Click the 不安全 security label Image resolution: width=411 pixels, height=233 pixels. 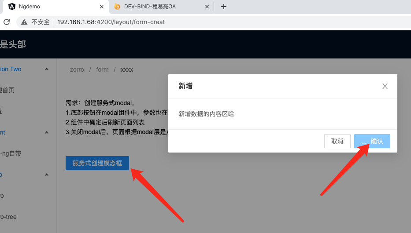(41, 22)
